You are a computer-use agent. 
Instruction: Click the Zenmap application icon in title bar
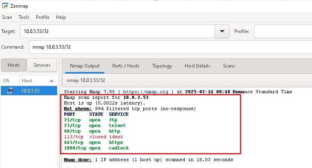tap(5, 6)
